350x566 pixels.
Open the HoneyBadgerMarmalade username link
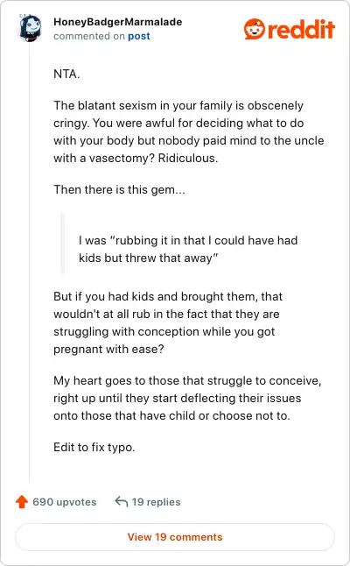[118, 22]
